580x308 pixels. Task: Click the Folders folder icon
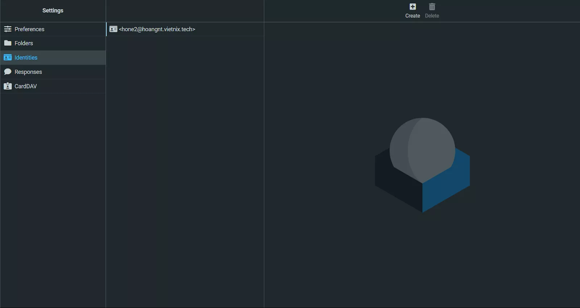(x=8, y=43)
